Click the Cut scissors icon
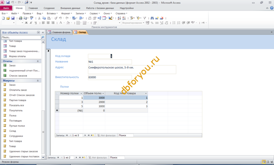 click(39, 18)
